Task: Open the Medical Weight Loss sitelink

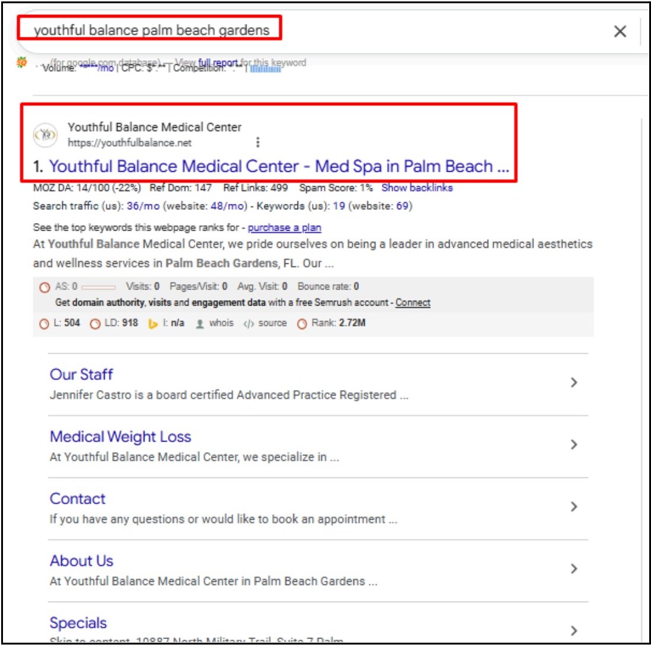Action: tap(121, 436)
